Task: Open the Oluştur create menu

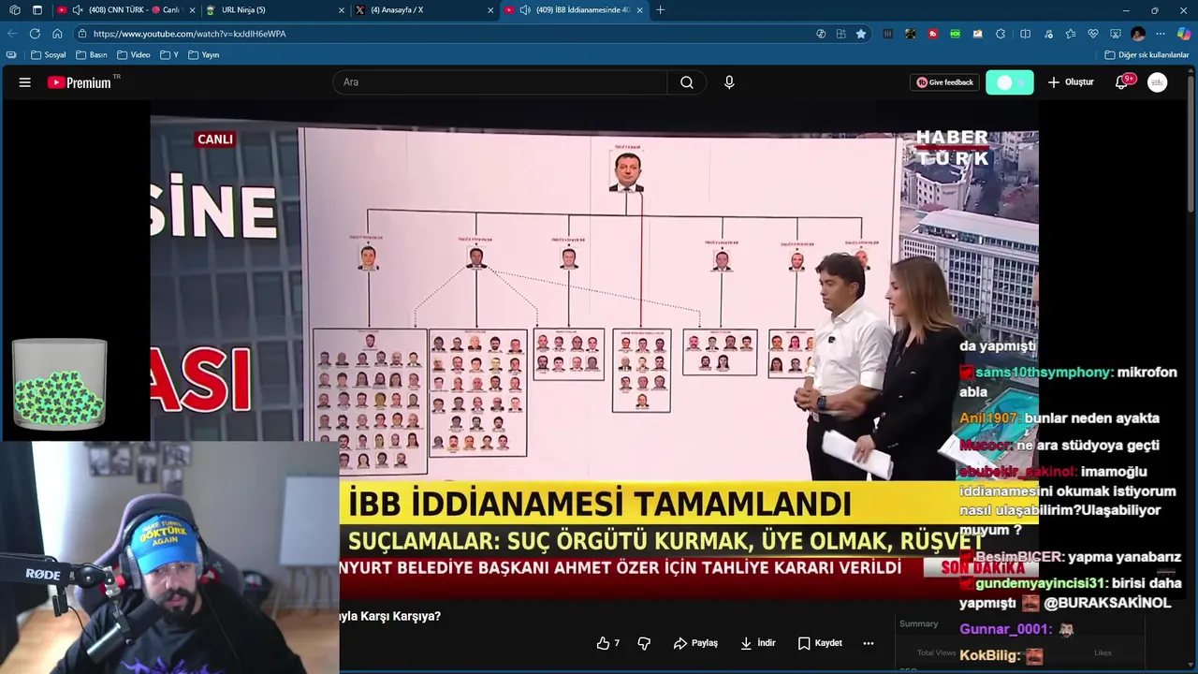Action: (x=1071, y=82)
